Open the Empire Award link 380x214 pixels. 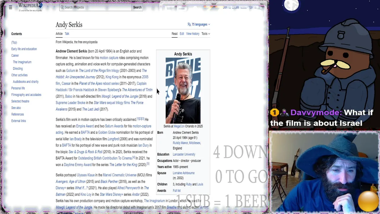[x=85, y=126]
